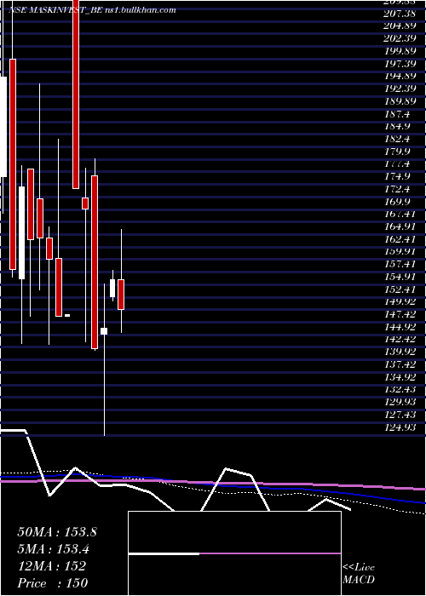Click the 189.89 price axis label

click(x=401, y=101)
